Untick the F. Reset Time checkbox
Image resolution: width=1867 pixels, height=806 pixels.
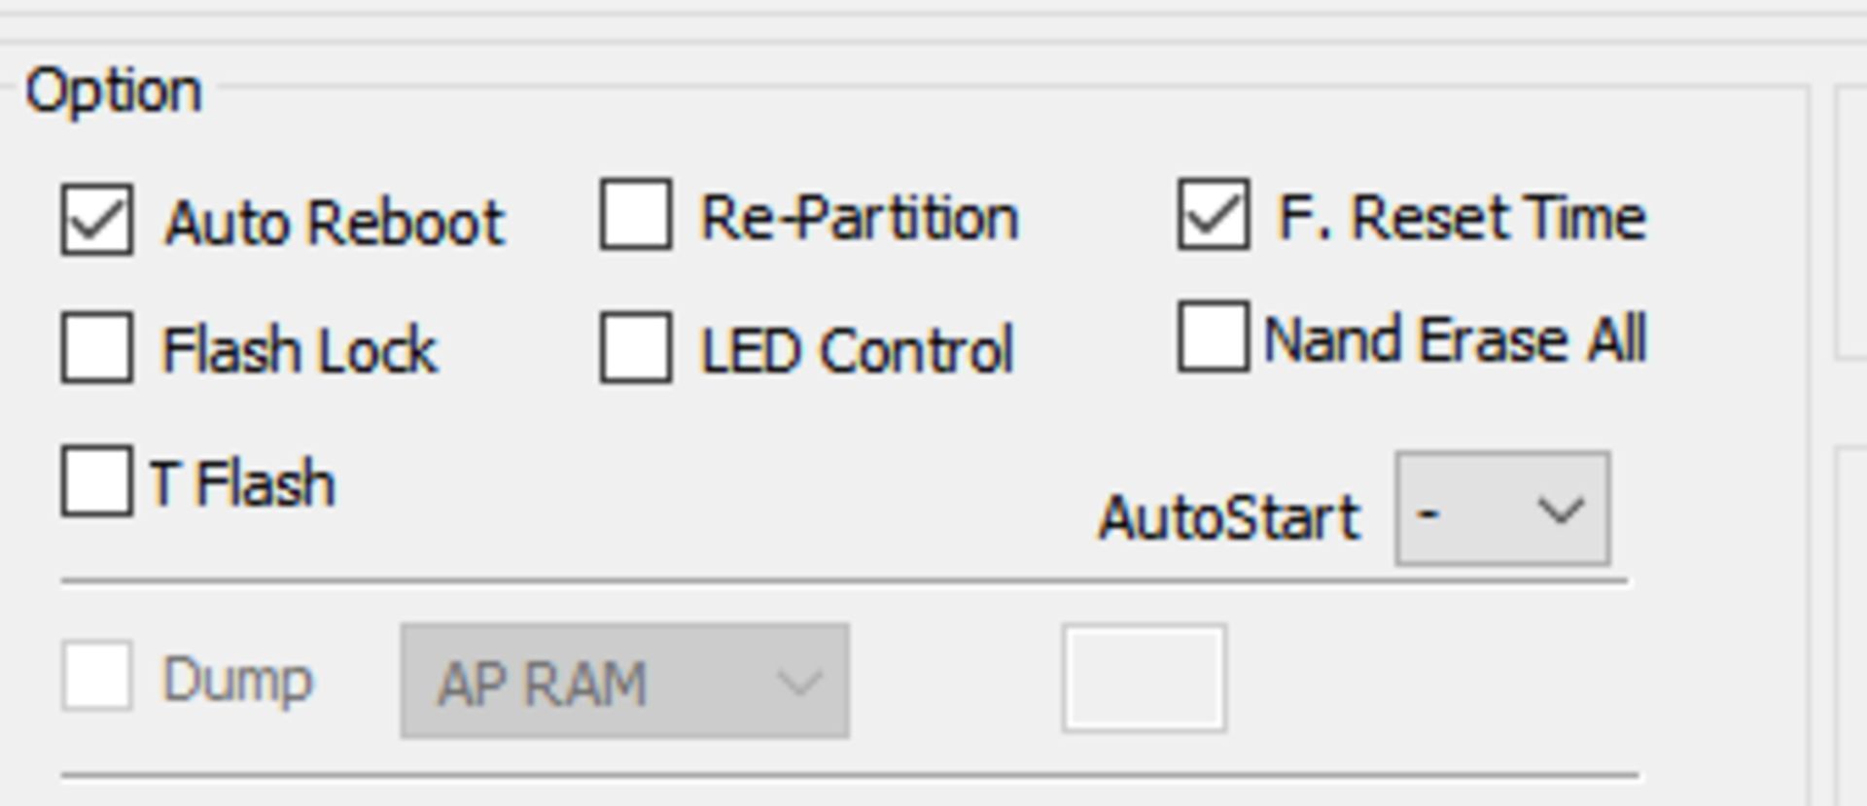tap(1213, 215)
